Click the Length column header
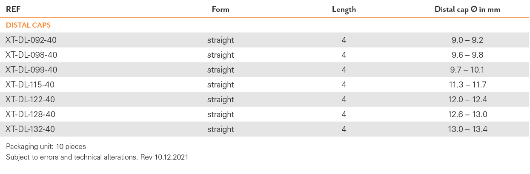The width and height of the screenshot is (530, 174). coord(344,10)
